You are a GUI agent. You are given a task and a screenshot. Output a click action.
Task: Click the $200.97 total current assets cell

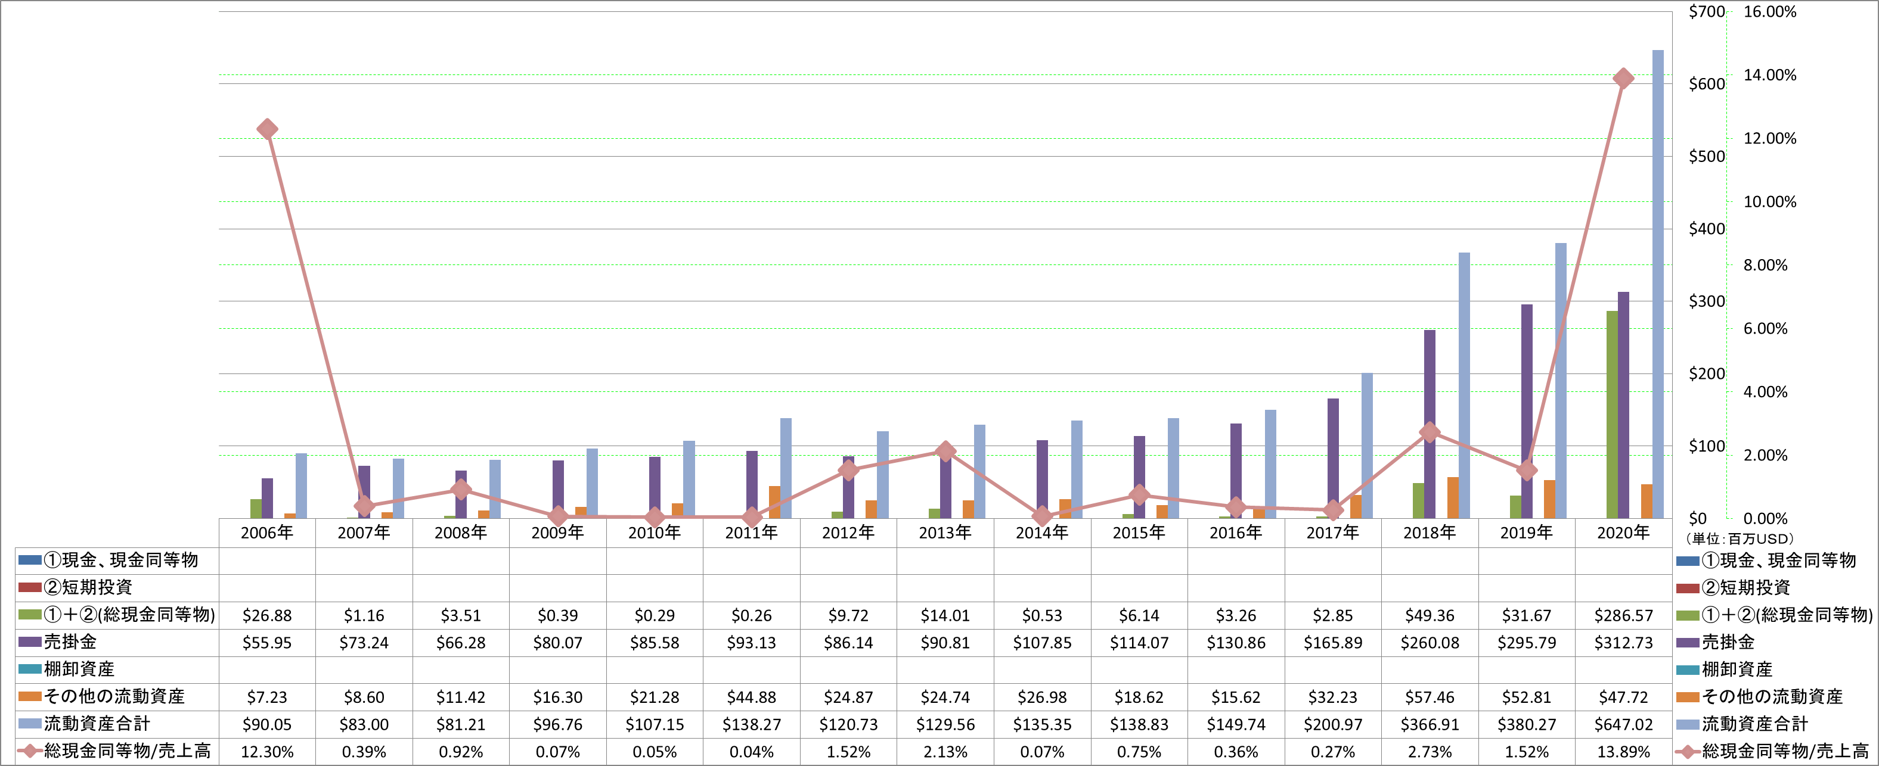pyautogui.click(x=1333, y=724)
